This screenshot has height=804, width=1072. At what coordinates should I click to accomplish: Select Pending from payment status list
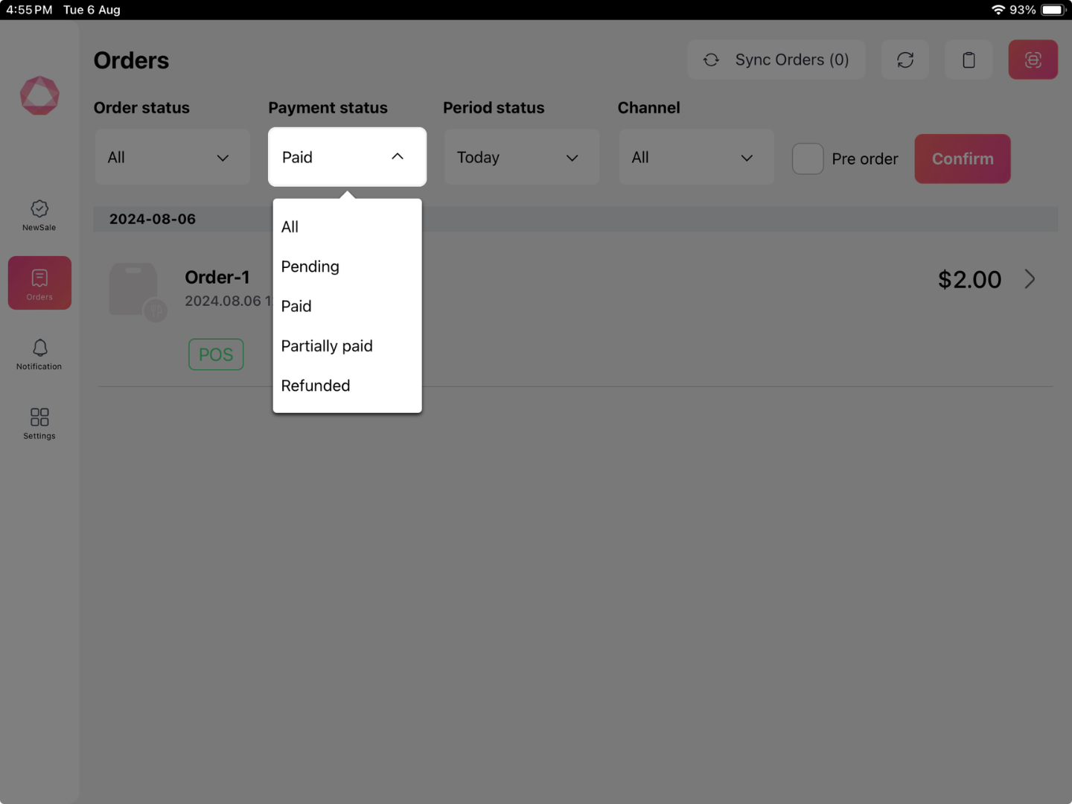pyautogui.click(x=310, y=267)
